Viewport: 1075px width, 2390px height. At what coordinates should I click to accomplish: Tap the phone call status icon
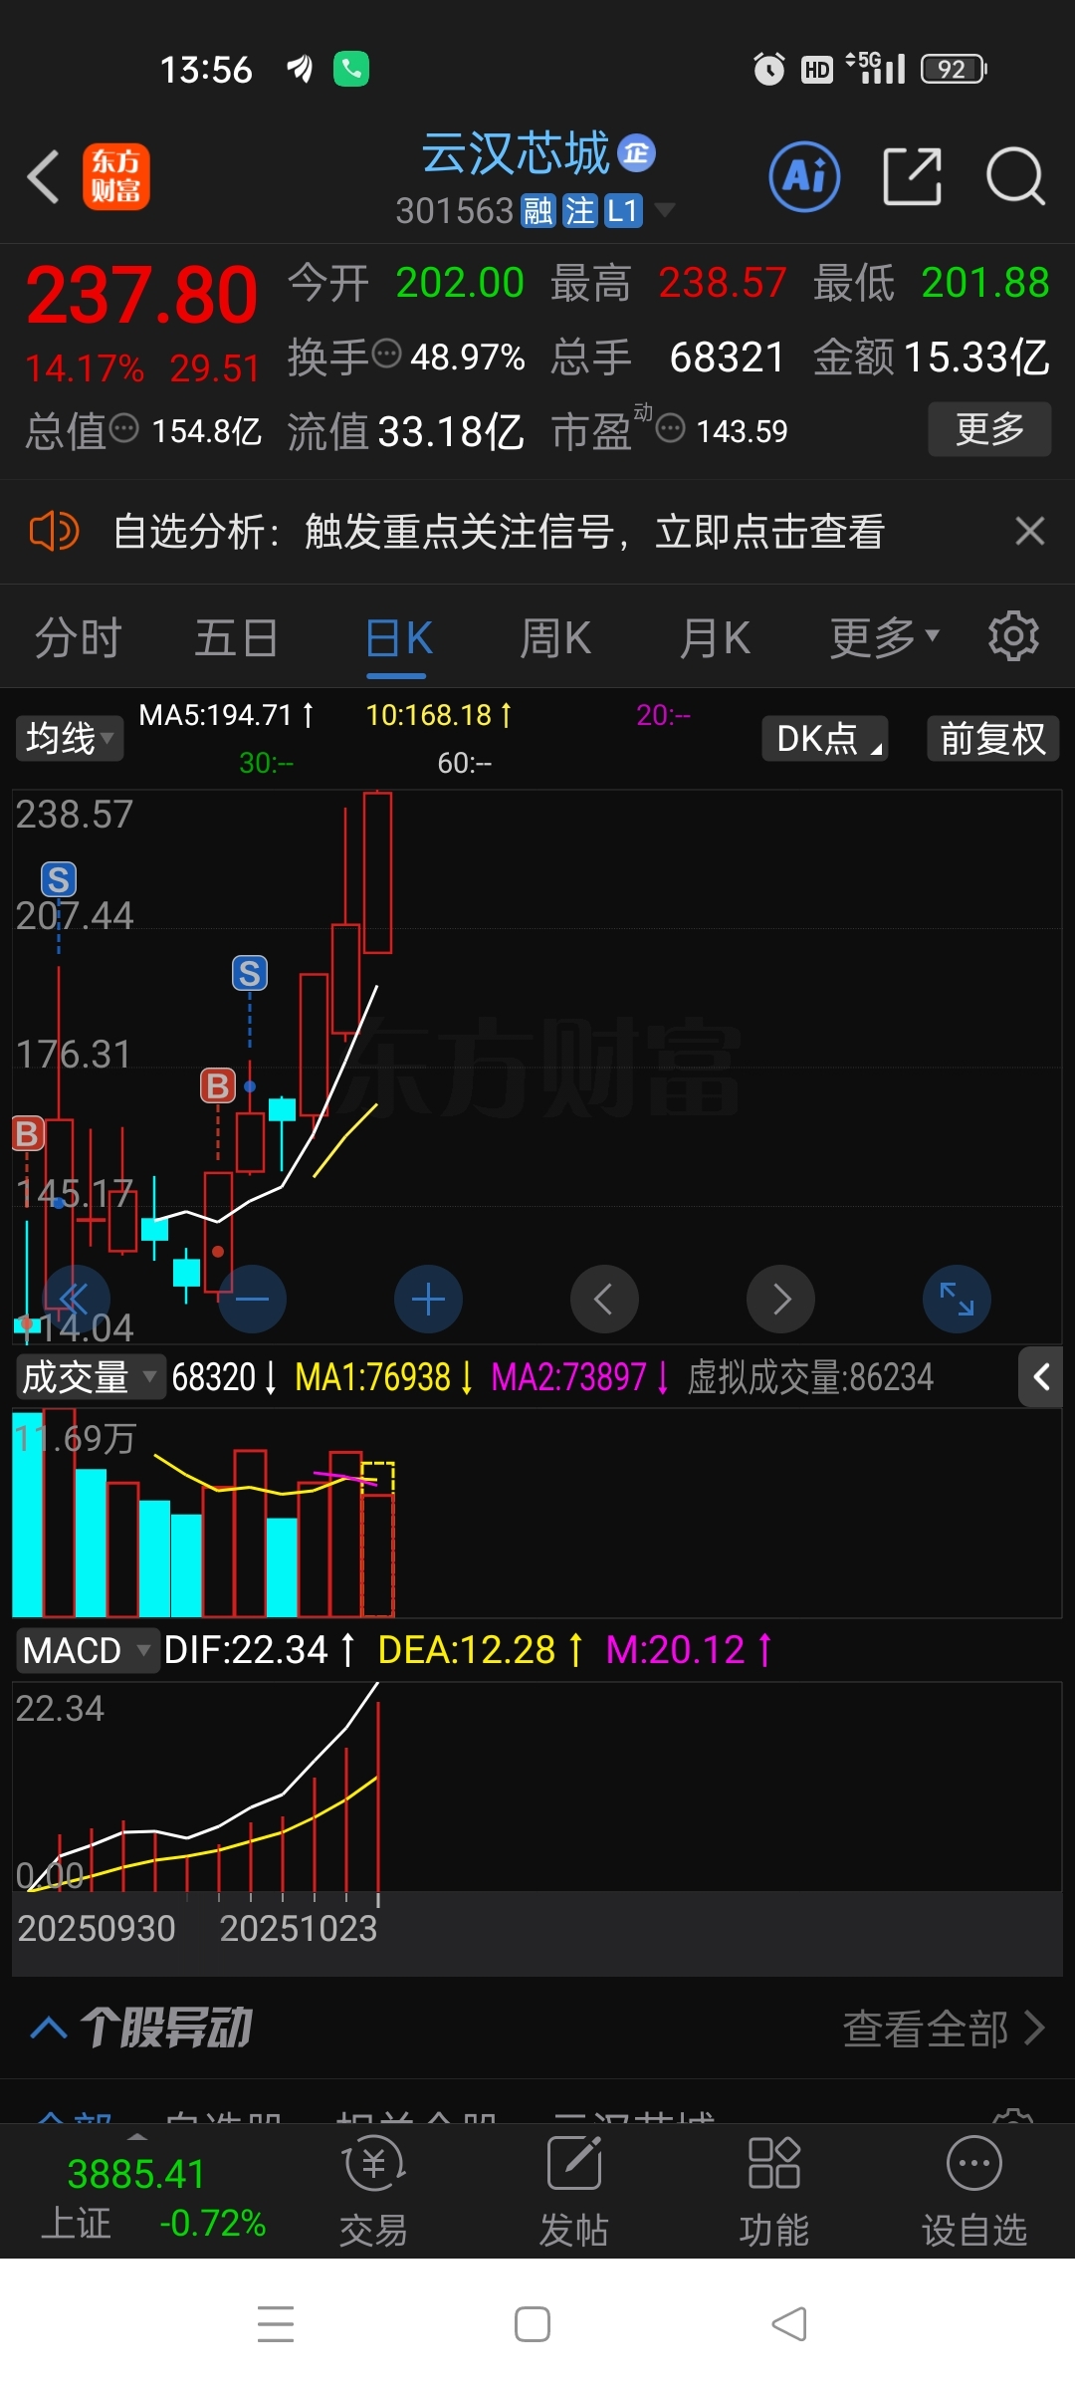[351, 69]
